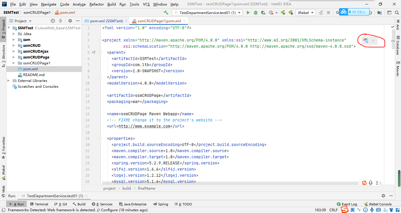Run with JRebel rocket icon
Viewport: 401px width, 213px height.
point(283,13)
